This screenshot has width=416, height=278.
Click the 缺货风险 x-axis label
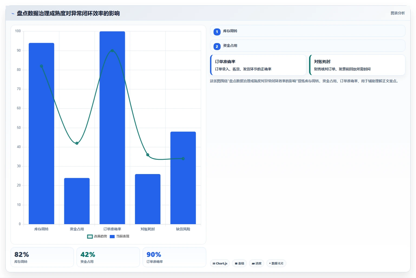coord(183,229)
